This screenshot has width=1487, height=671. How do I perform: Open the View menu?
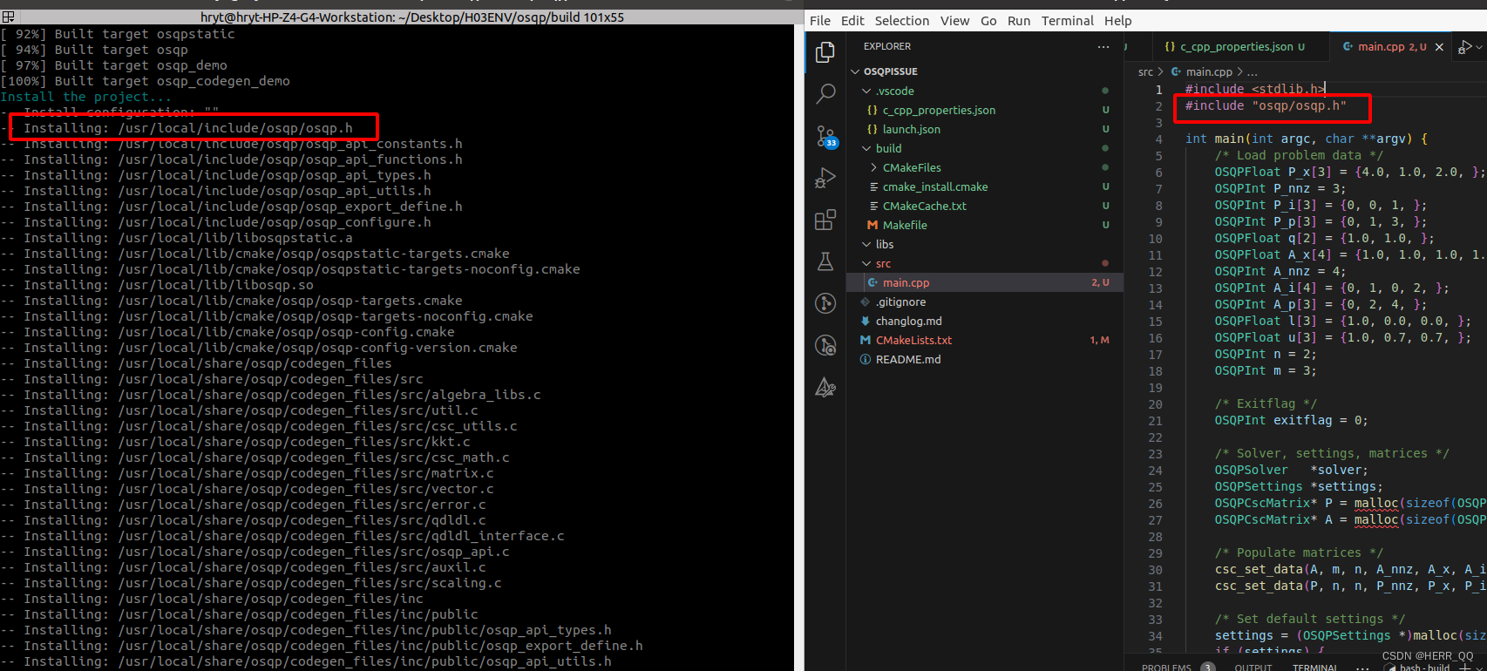tap(954, 21)
